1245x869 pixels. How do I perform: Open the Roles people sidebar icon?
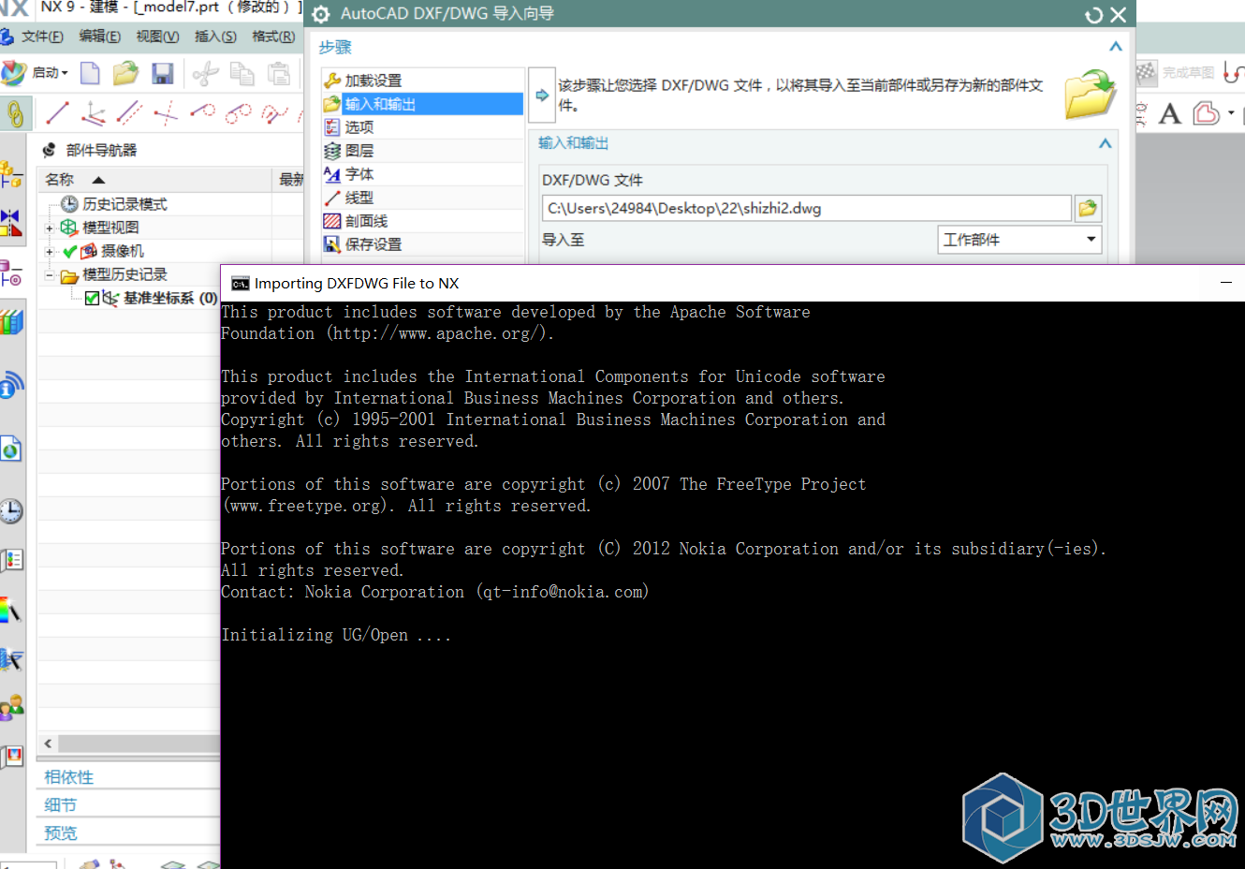[x=11, y=707]
